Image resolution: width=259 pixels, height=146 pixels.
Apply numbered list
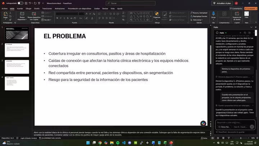click(105, 14)
